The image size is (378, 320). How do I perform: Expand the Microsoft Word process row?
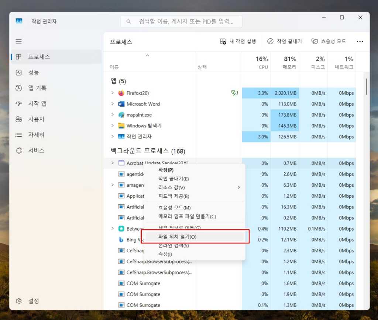click(x=113, y=104)
